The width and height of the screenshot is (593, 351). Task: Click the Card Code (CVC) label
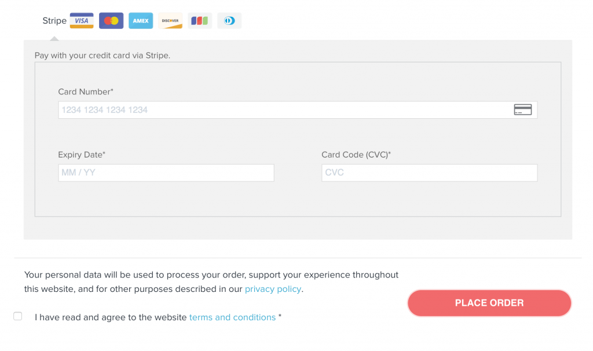356,155
